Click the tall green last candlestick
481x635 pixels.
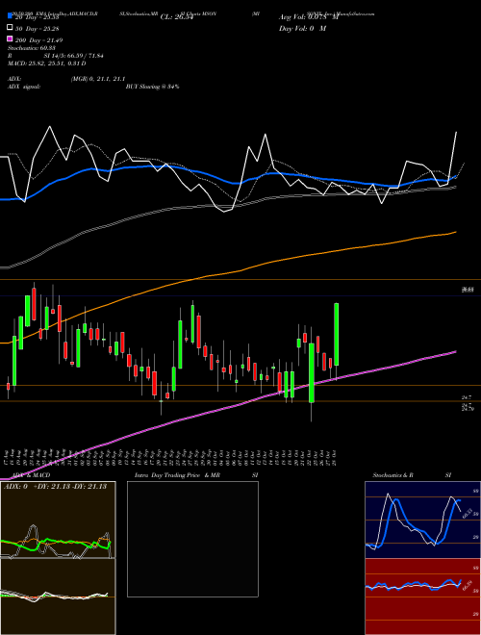pyautogui.click(x=336, y=335)
